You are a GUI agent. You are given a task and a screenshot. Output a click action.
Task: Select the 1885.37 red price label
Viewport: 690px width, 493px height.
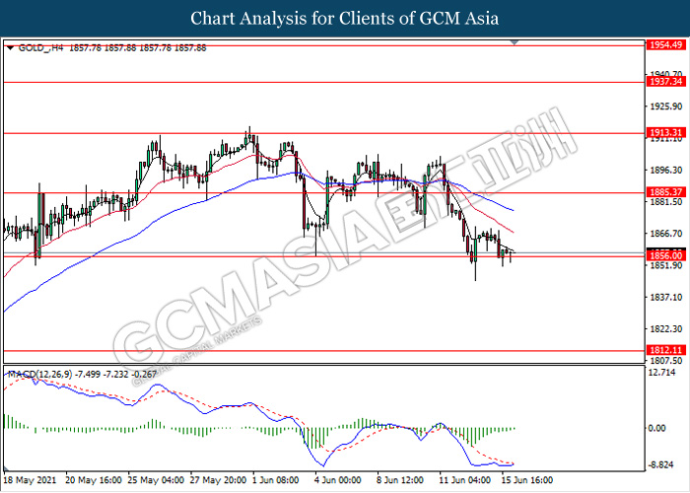(x=665, y=192)
